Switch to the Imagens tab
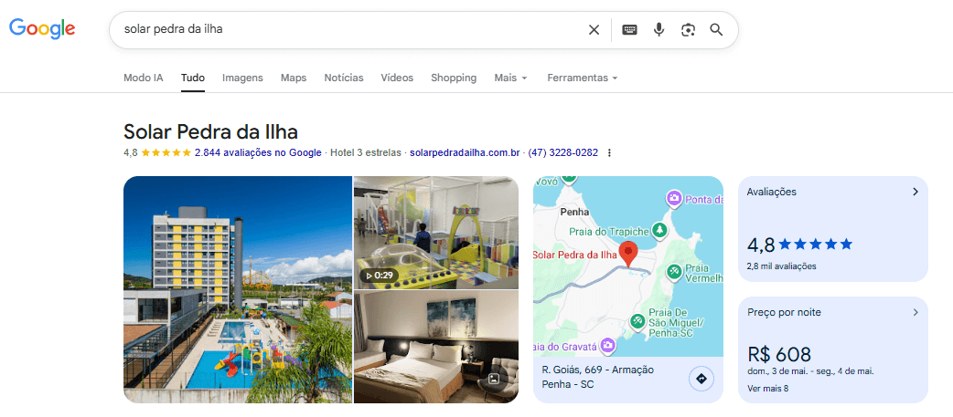Image resolution: width=953 pixels, height=417 pixels. pyautogui.click(x=242, y=78)
